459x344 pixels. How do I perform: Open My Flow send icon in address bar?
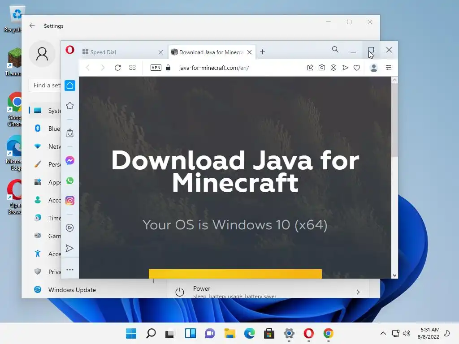pos(345,68)
